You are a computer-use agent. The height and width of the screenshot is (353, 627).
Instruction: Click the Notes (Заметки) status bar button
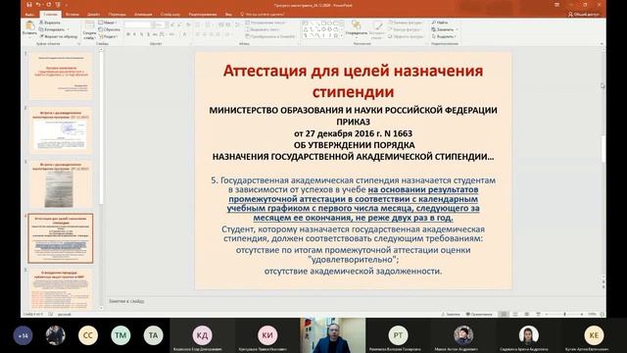tap(451, 314)
